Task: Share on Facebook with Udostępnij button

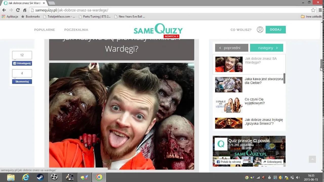Action: pos(22,63)
